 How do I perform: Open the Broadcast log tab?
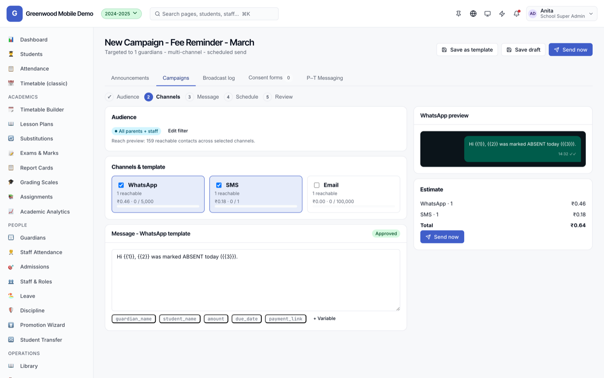click(x=219, y=78)
